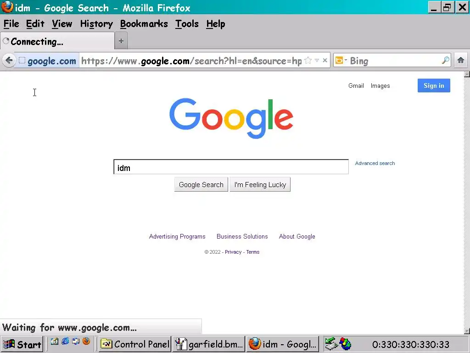Launch Internet Explorer from quick launch
470x353 pixels.
(65, 342)
